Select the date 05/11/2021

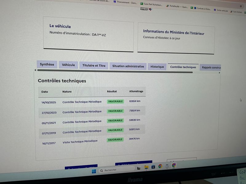(x=49, y=123)
